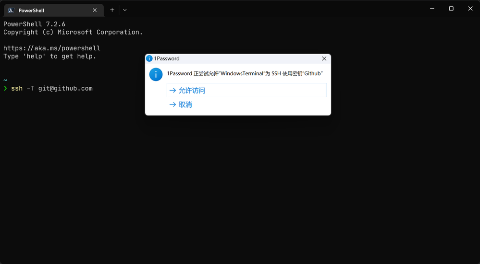Click the PowerShell icon on the tab
Image resolution: width=480 pixels, height=264 pixels.
pos(11,10)
